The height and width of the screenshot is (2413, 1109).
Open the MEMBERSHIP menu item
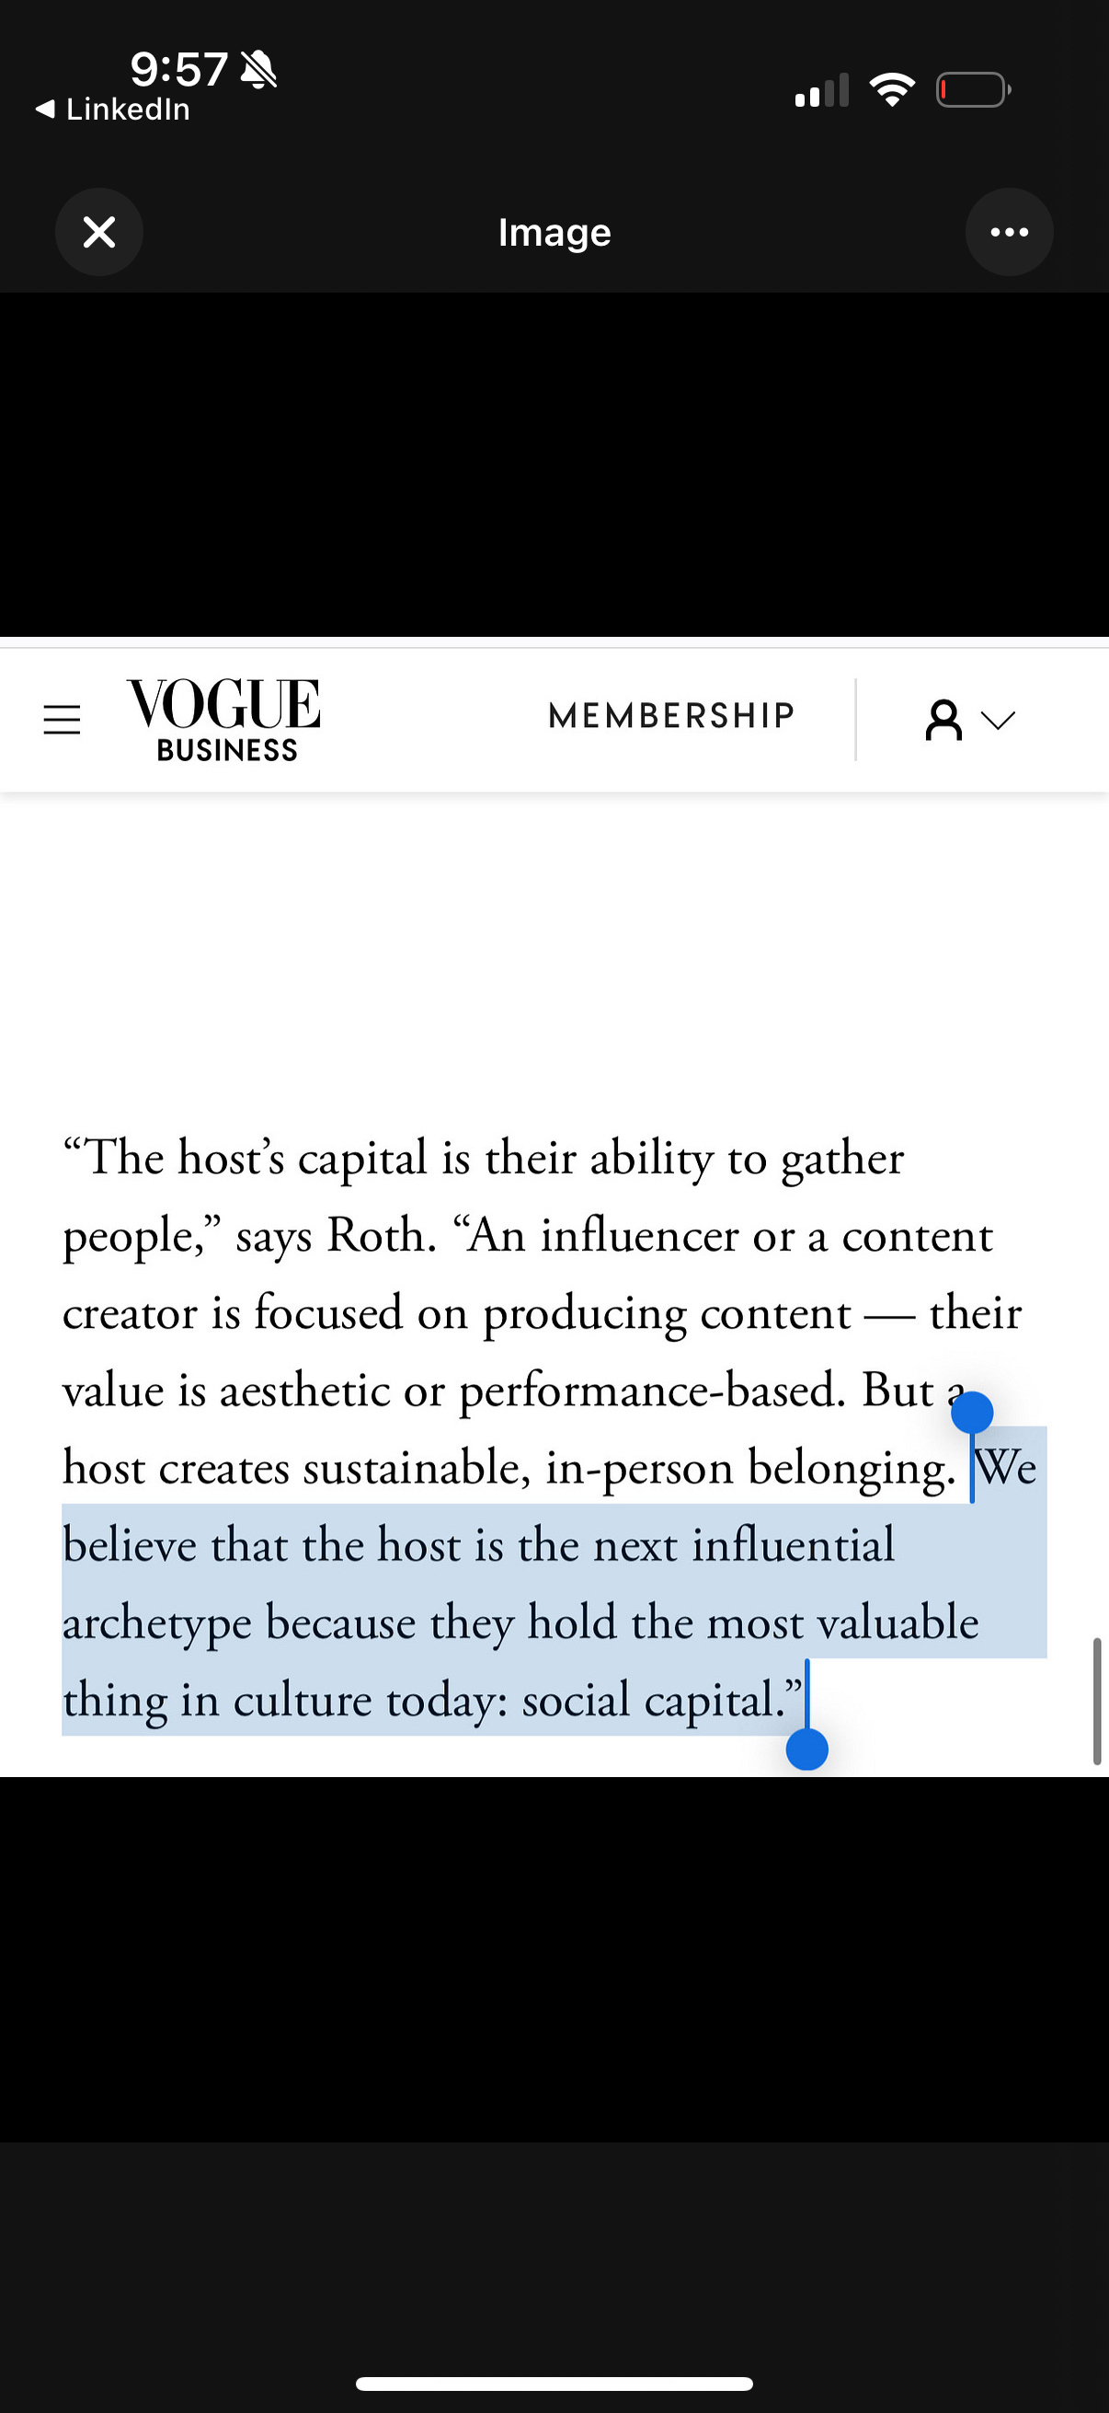pyautogui.click(x=671, y=716)
